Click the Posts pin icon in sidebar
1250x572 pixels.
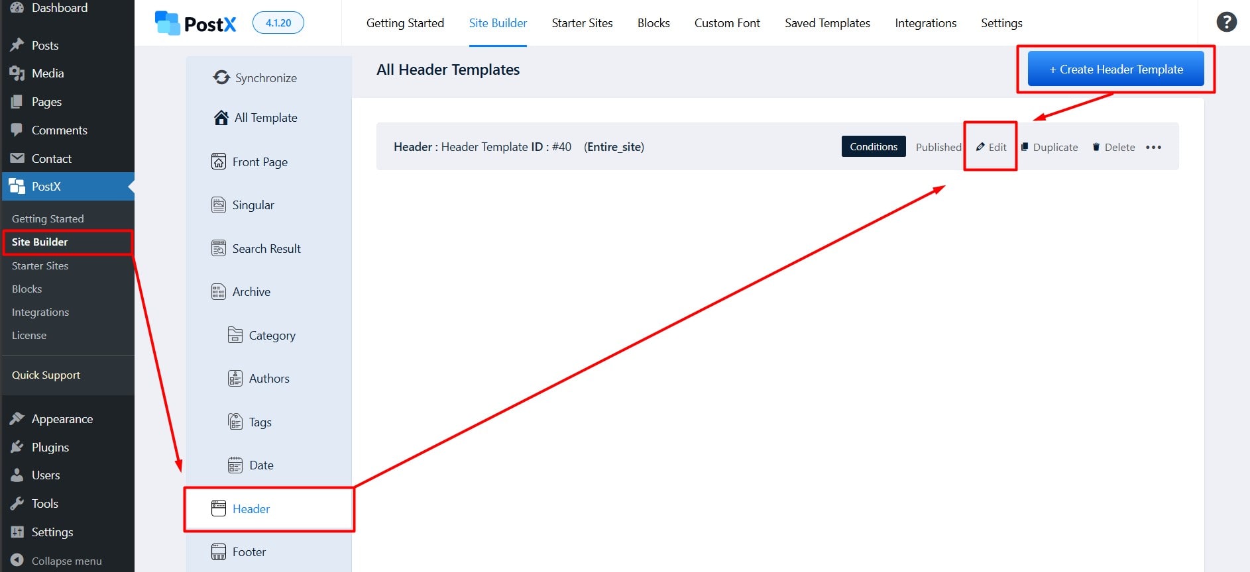(x=17, y=45)
